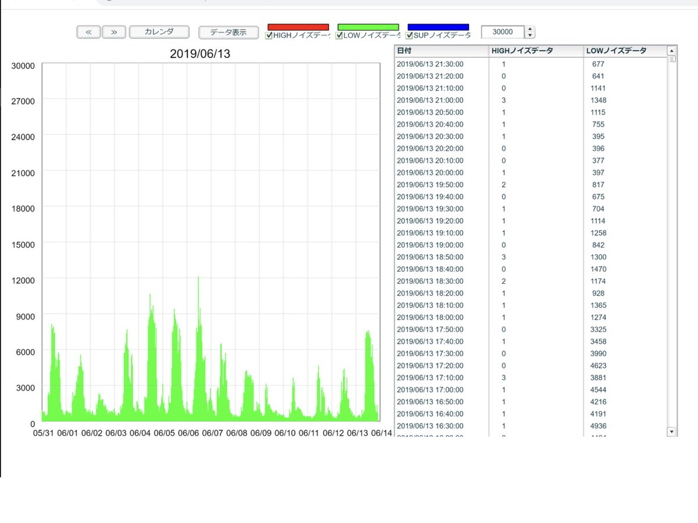The height and width of the screenshot is (523, 698).
Task: Select row 2019/06/13 21:20:00
Action: pyautogui.click(x=530, y=76)
